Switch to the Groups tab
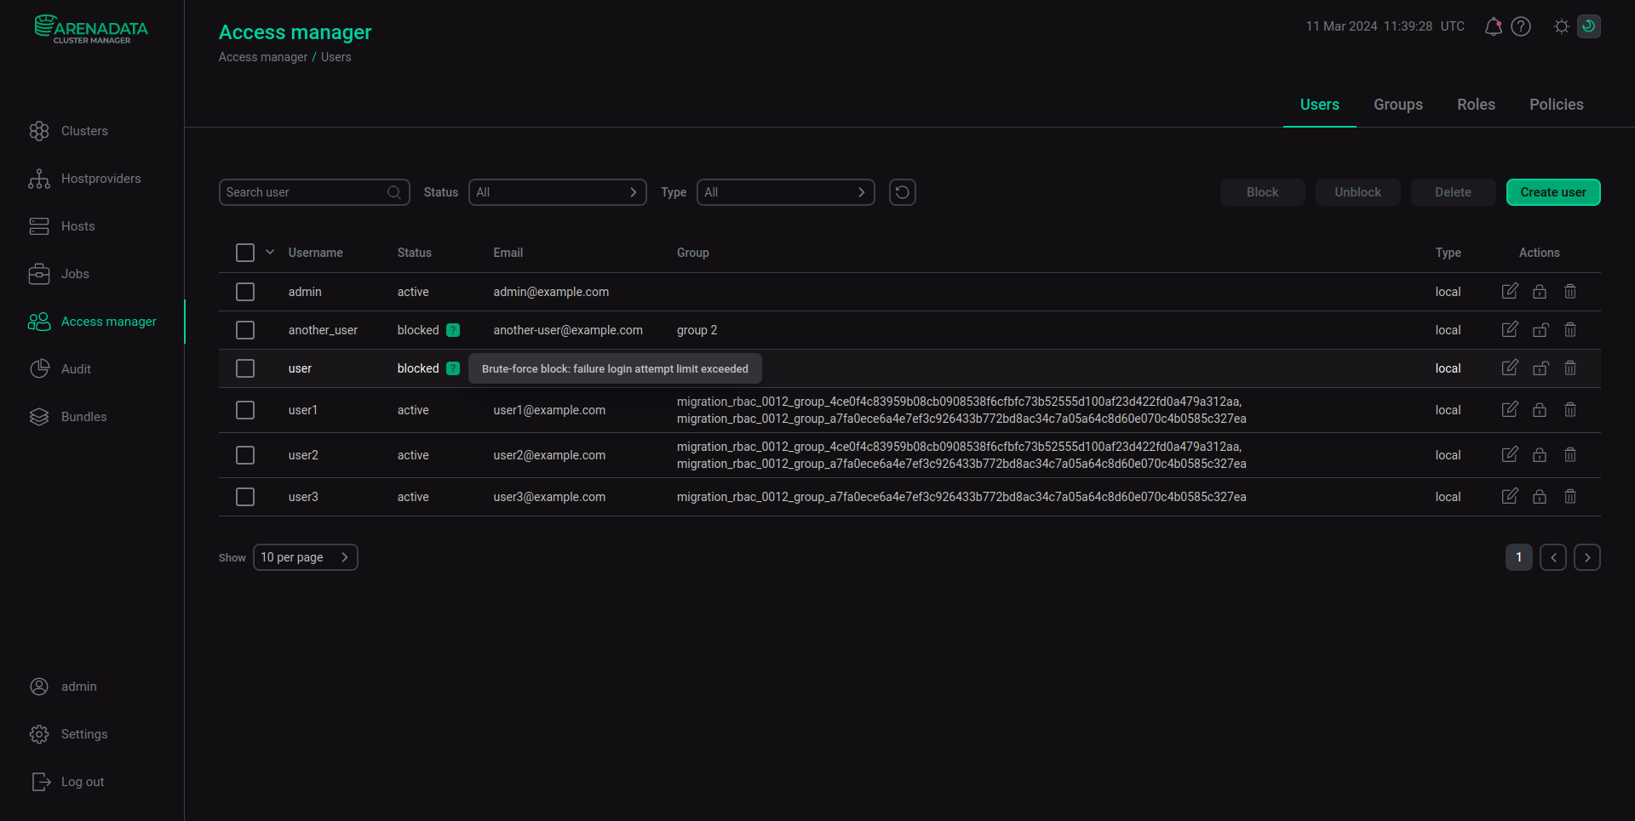This screenshot has width=1635, height=821. [x=1398, y=105]
